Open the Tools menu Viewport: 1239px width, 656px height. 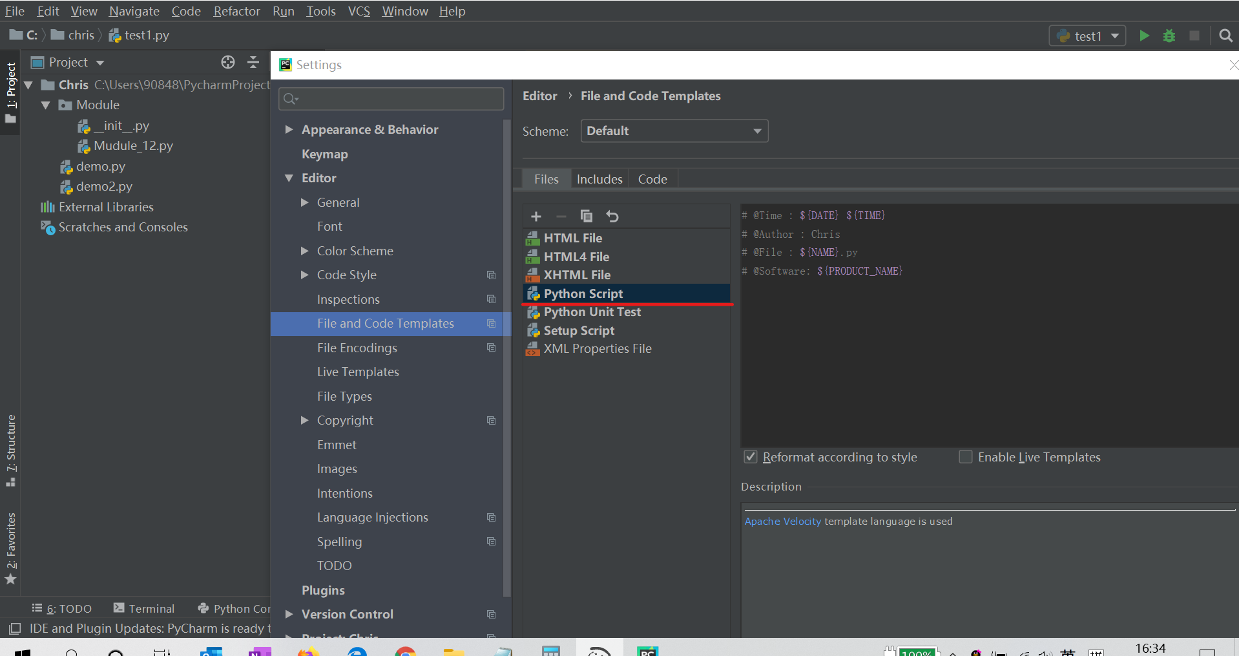click(x=320, y=11)
